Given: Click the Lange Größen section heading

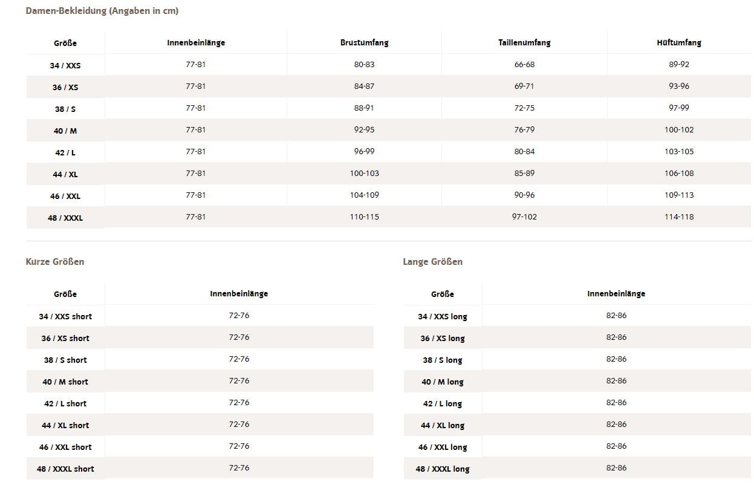Looking at the screenshot, I should click(x=433, y=262).
